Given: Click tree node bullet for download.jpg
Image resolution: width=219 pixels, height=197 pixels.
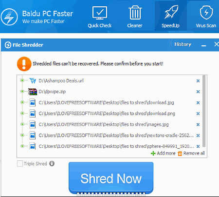Looking at the screenshot, I should click(x=22, y=102).
